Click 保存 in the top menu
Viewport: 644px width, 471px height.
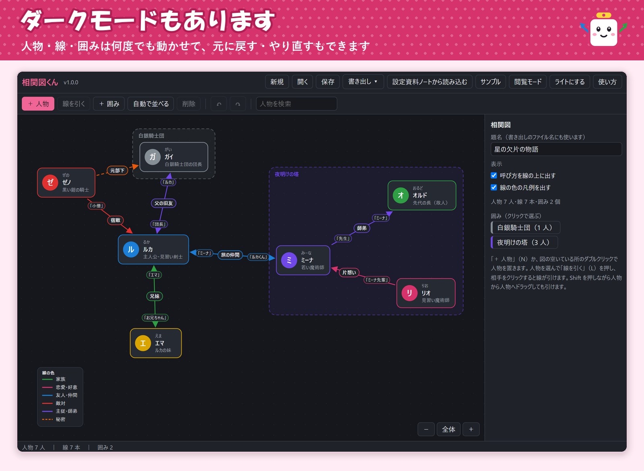point(328,82)
